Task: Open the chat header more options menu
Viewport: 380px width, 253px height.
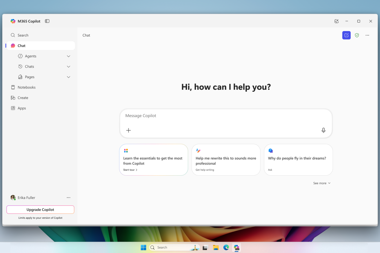Action: point(367,35)
